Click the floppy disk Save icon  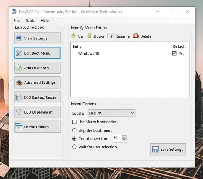click(155, 149)
